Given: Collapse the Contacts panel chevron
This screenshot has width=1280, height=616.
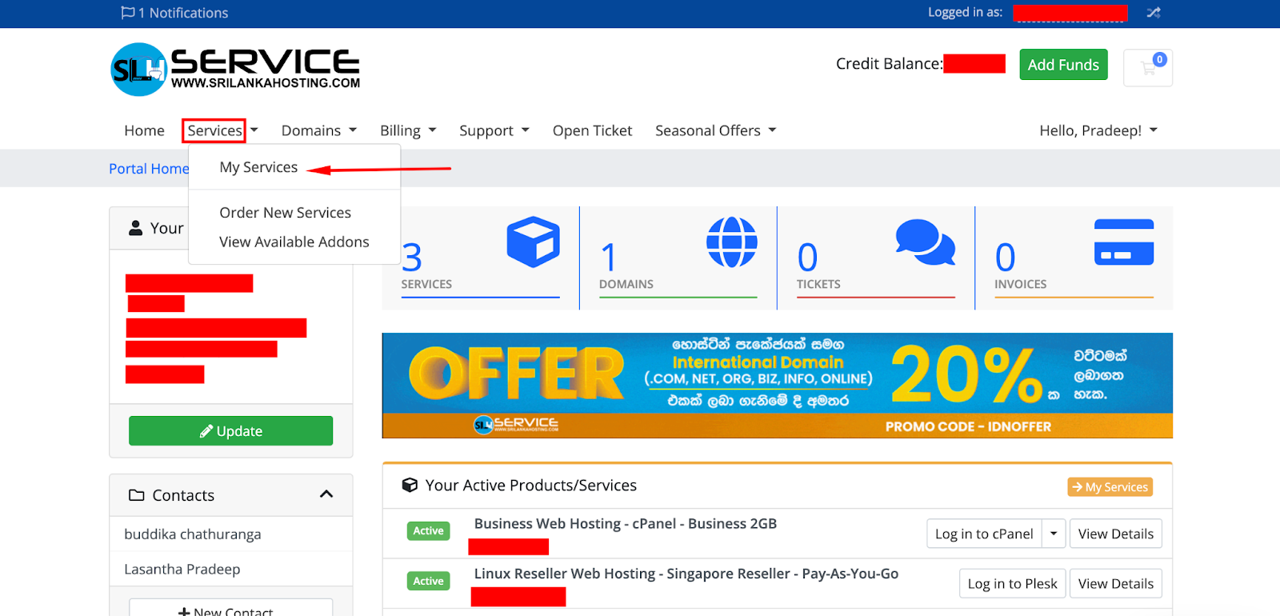Looking at the screenshot, I should [326, 494].
